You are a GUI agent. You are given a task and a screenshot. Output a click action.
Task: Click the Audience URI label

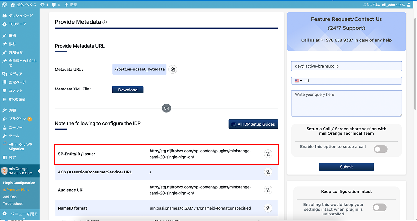tap(71, 190)
